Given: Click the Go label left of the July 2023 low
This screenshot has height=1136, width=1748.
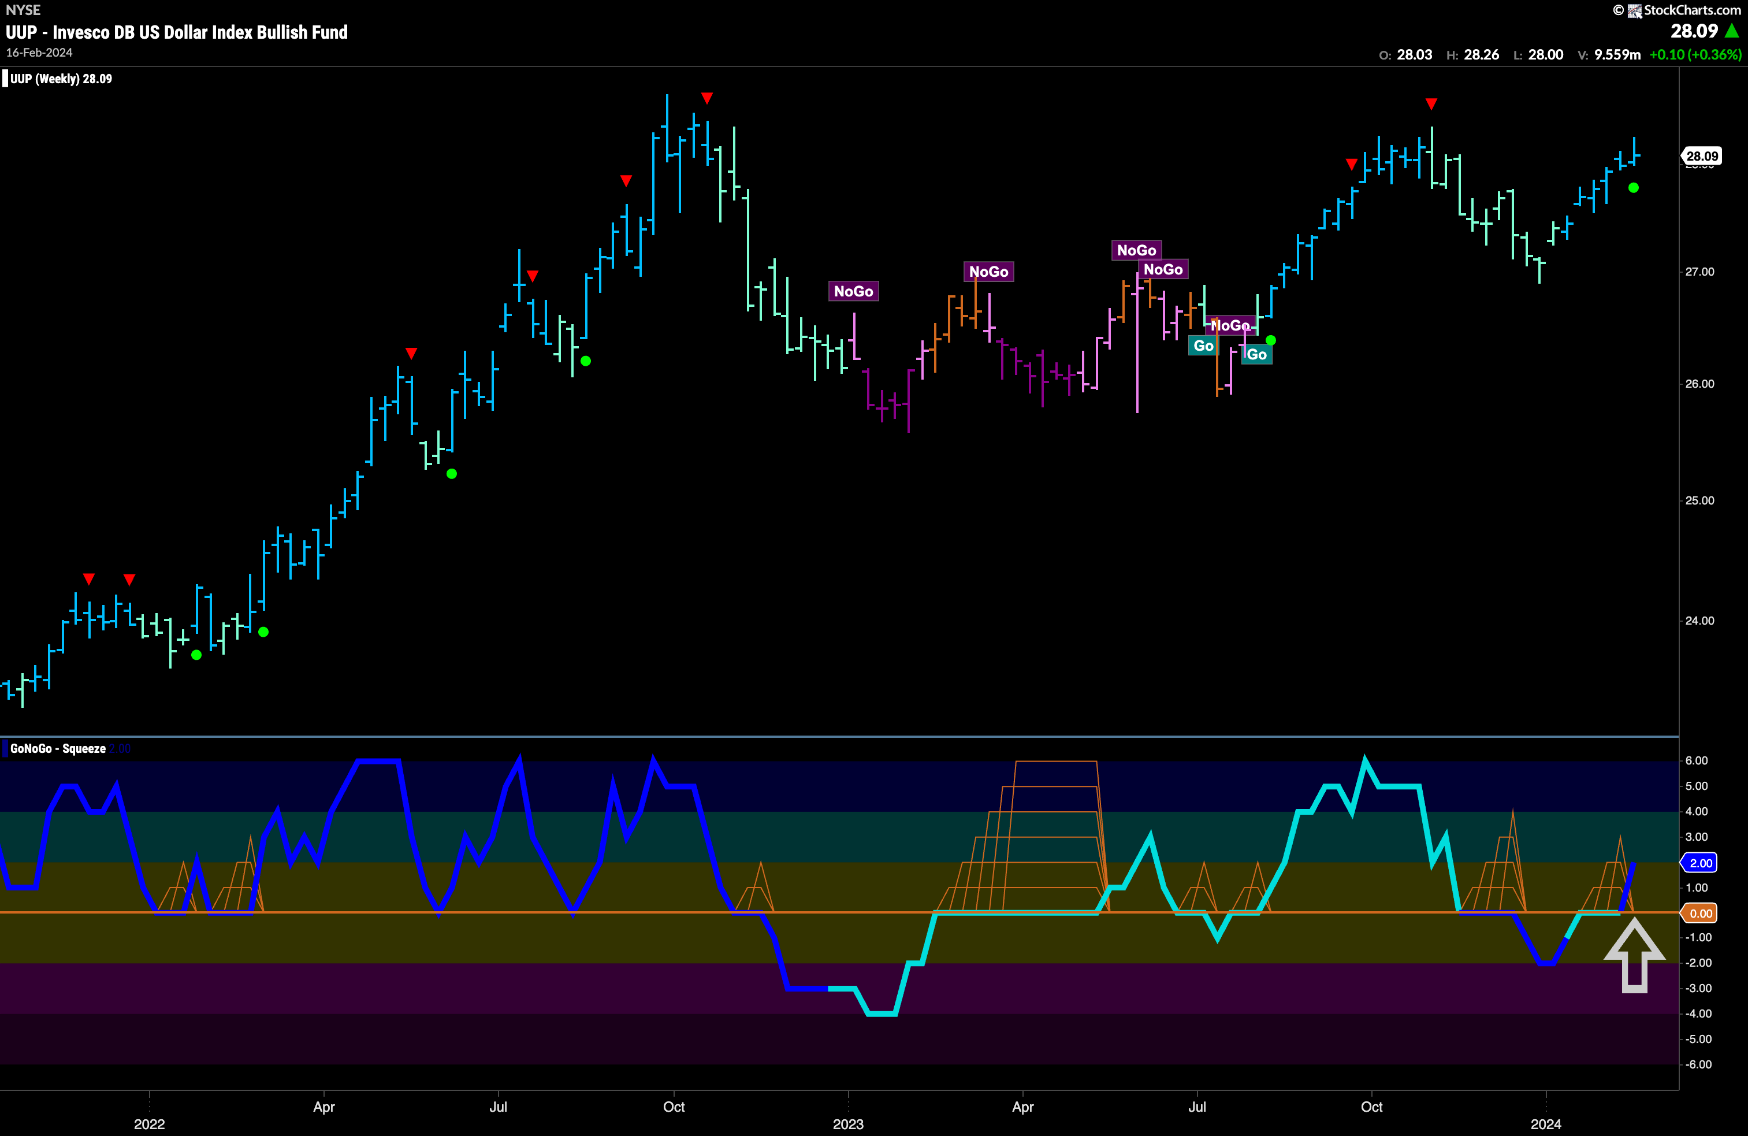Looking at the screenshot, I should pos(1203,346).
